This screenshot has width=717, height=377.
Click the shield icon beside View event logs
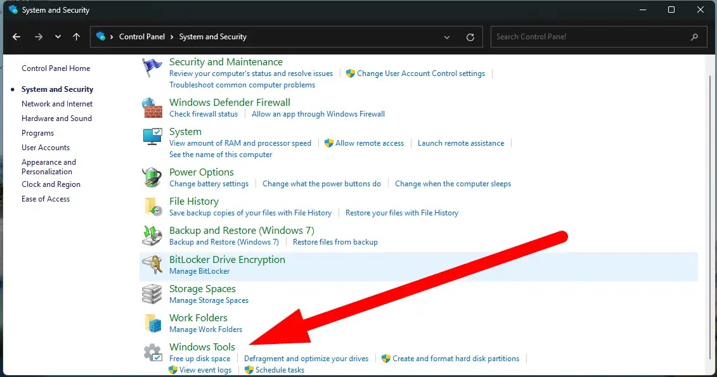(x=173, y=369)
